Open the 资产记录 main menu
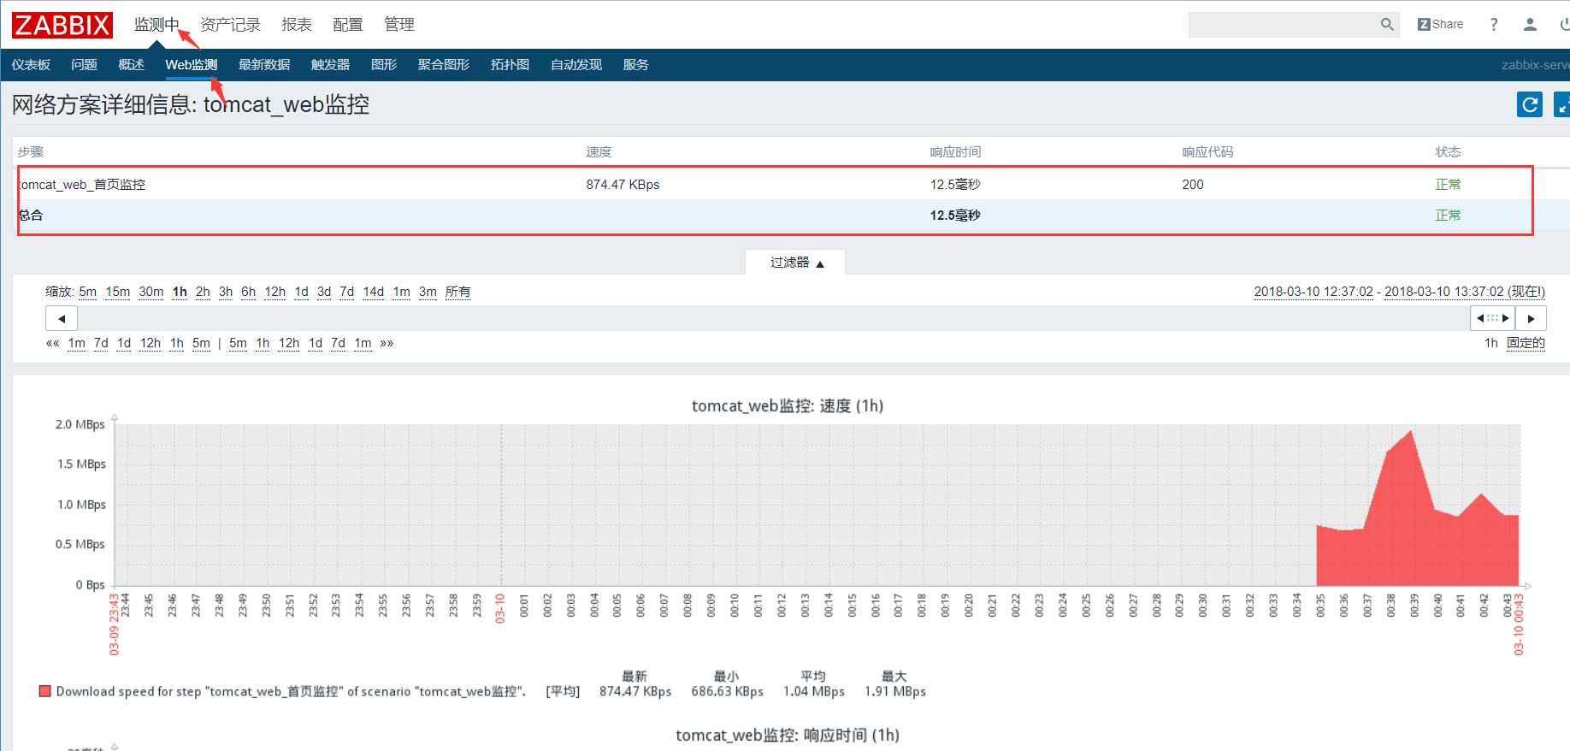This screenshot has width=1570, height=751. point(230,25)
